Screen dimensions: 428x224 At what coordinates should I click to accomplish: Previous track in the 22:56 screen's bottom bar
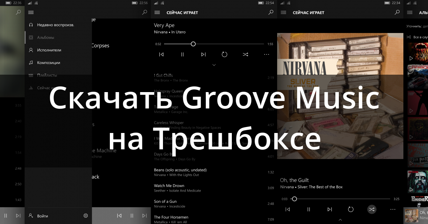[x=119, y=215]
